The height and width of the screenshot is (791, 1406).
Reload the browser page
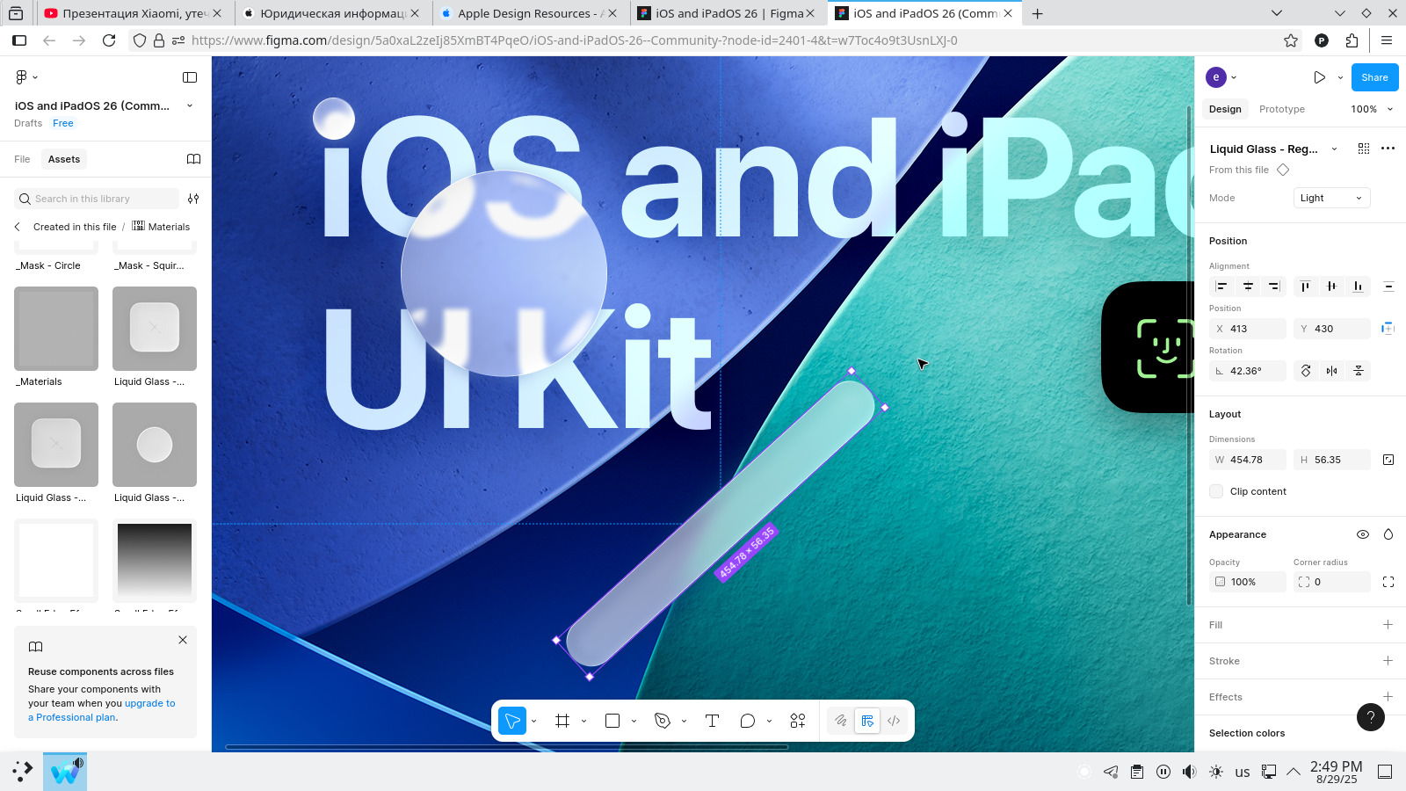[x=109, y=40]
